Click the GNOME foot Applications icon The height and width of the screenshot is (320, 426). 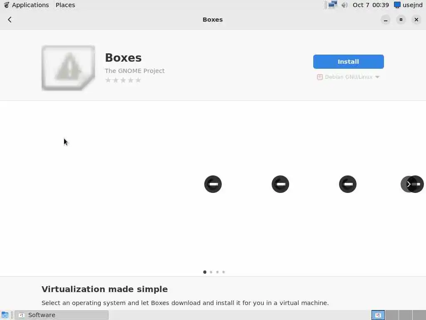click(6, 5)
